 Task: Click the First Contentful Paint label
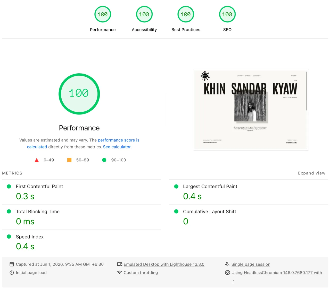click(x=39, y=187)
